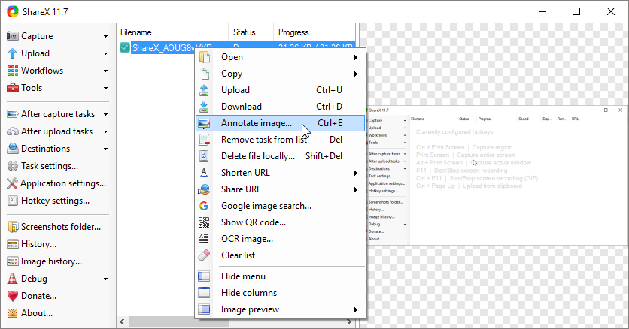The width and height of the screenshot is (629, 329).
Task: Click the Destinations globe icon
Action: 13,149
